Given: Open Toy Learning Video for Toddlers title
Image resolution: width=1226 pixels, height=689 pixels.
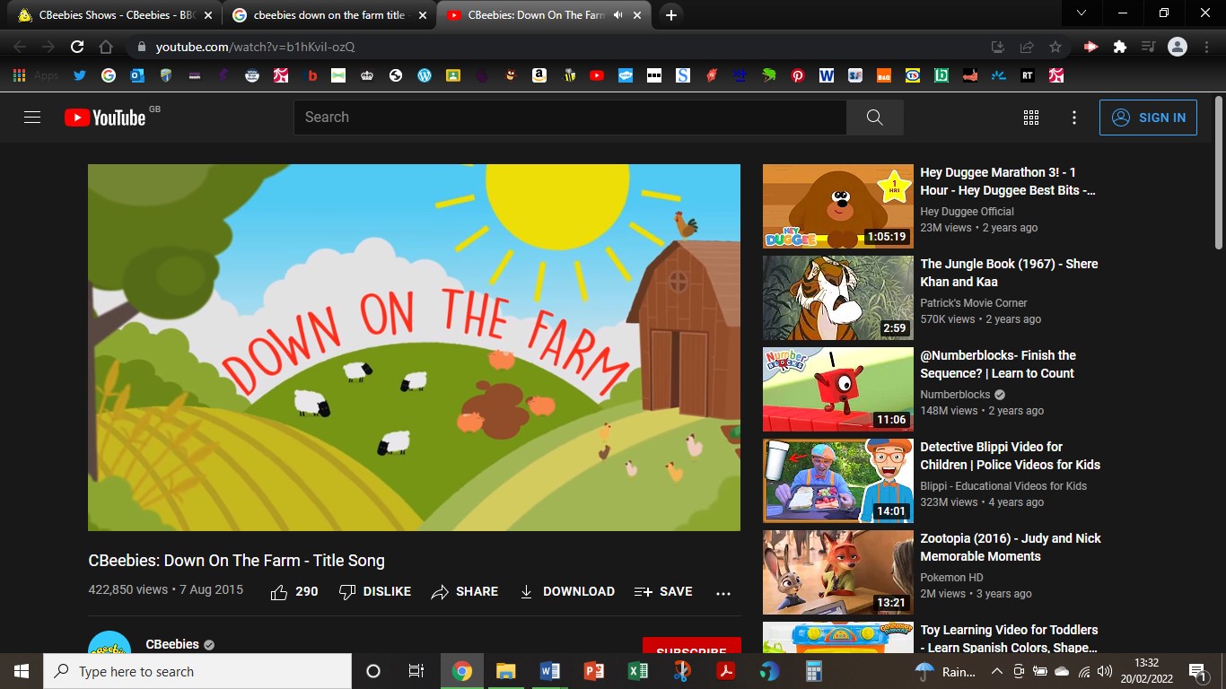Looking at the screenshot, I should [1009, 639].
